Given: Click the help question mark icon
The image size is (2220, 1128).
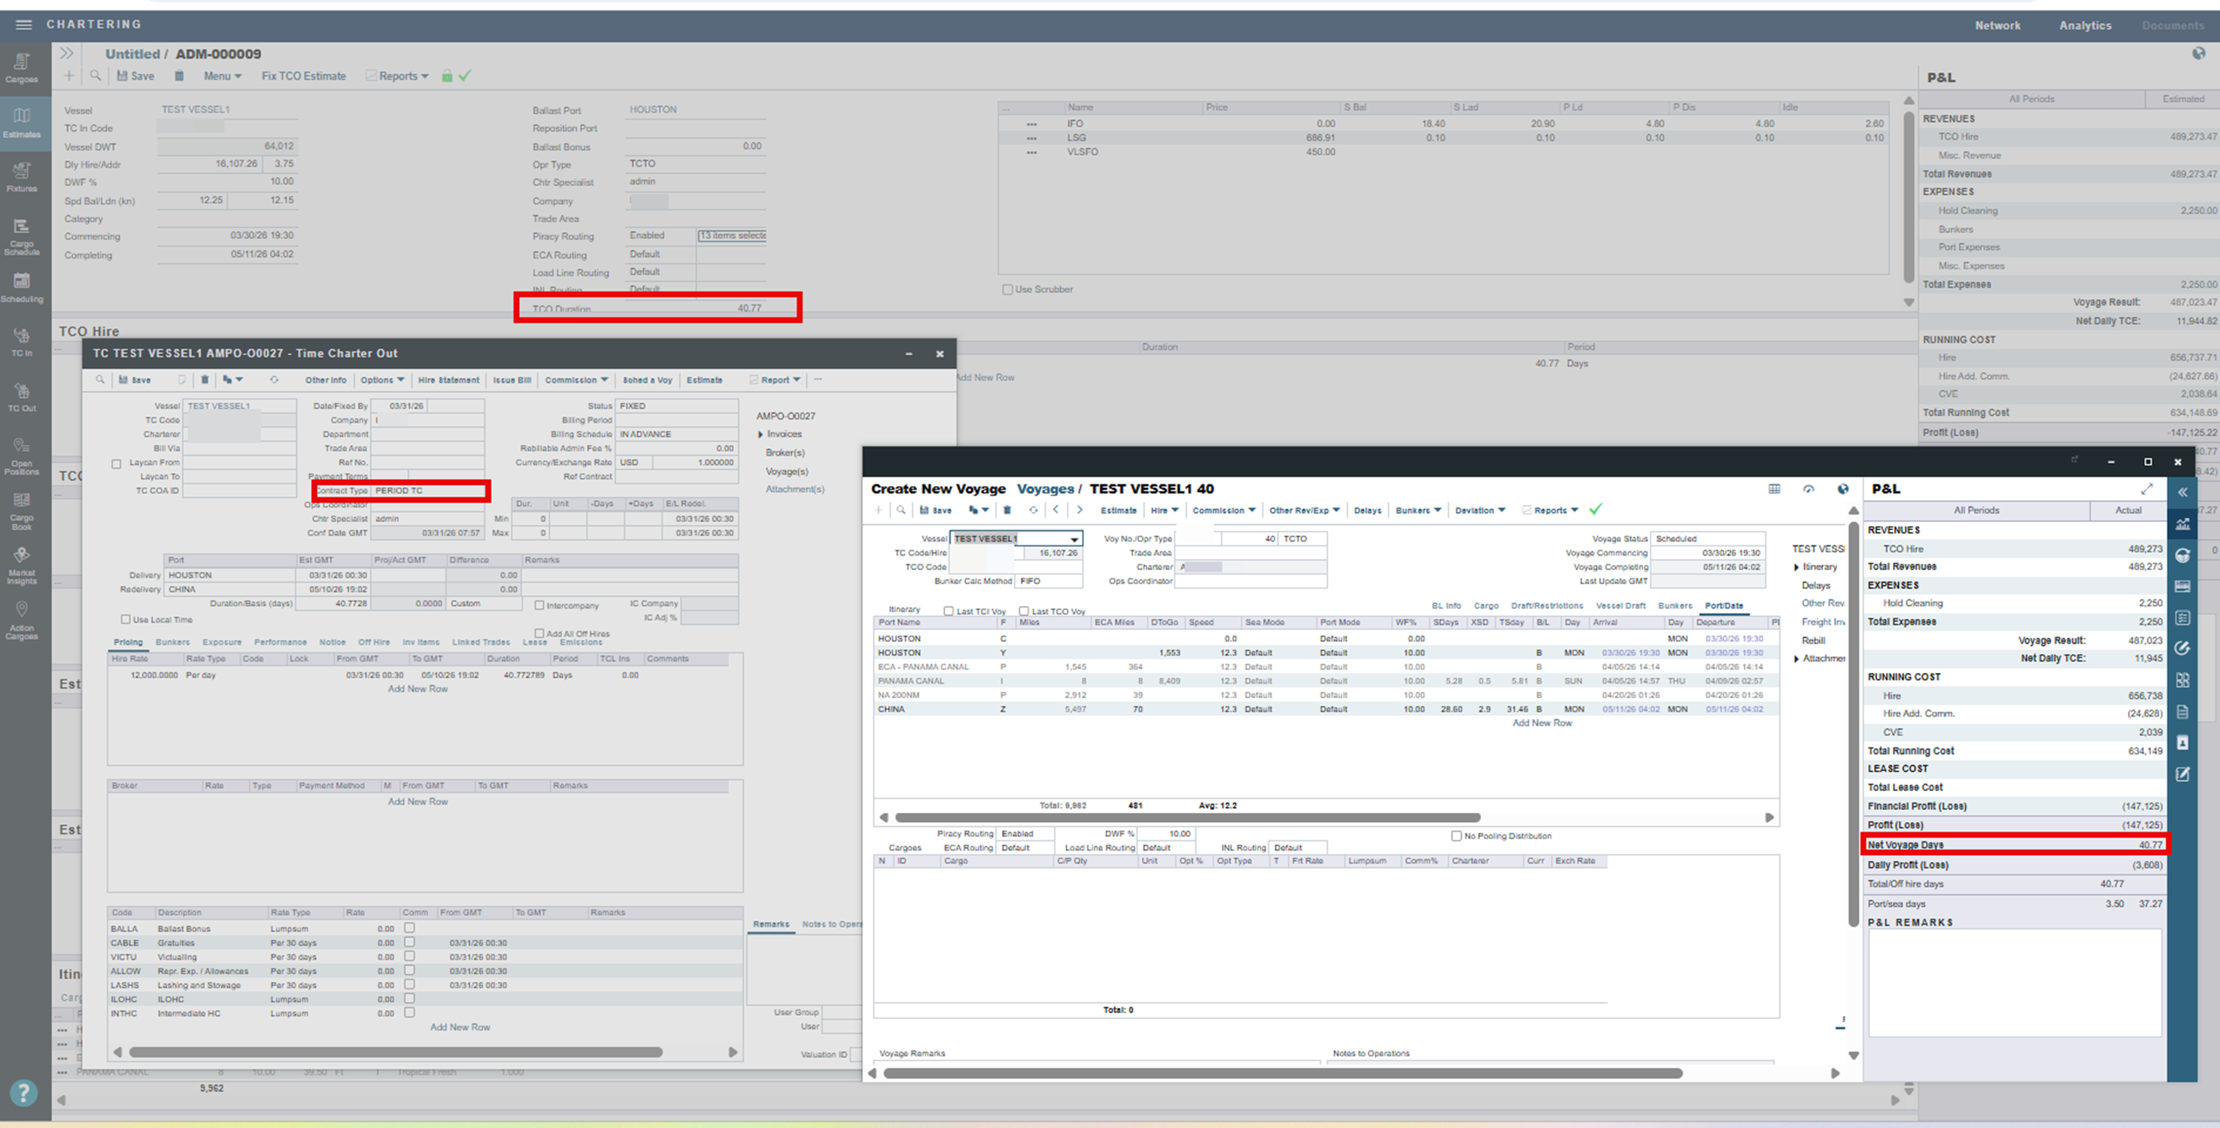Looking at the screenshot, I should 23,1093.
